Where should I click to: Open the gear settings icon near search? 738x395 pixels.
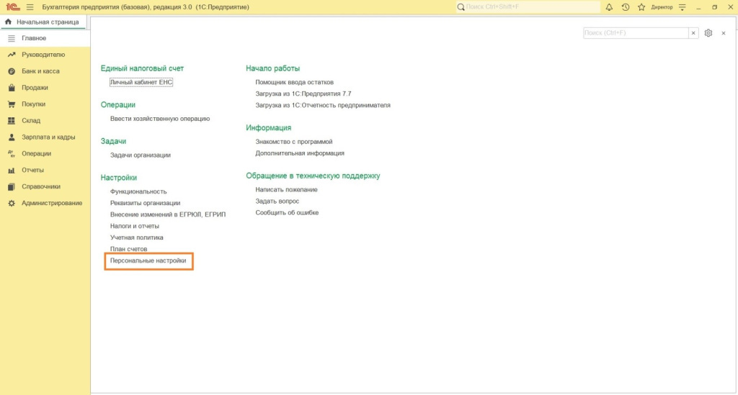click(x=708, y=33)
